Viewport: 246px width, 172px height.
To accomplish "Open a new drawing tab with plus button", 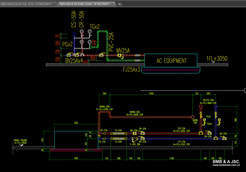I will click(120, 4).
